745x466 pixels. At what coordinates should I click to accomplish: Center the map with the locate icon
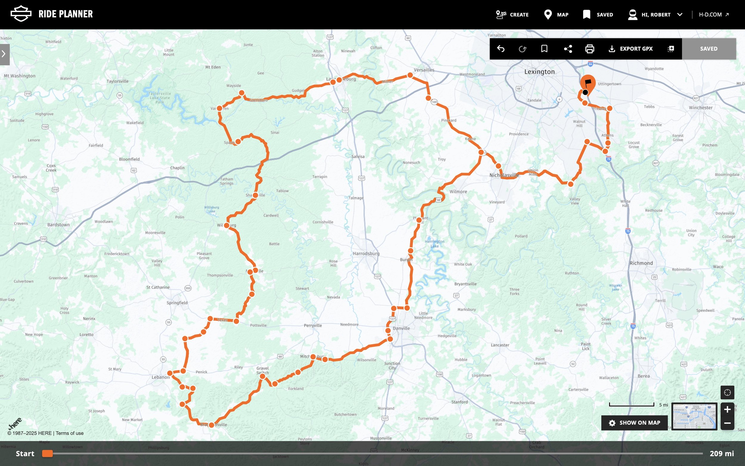727,392
